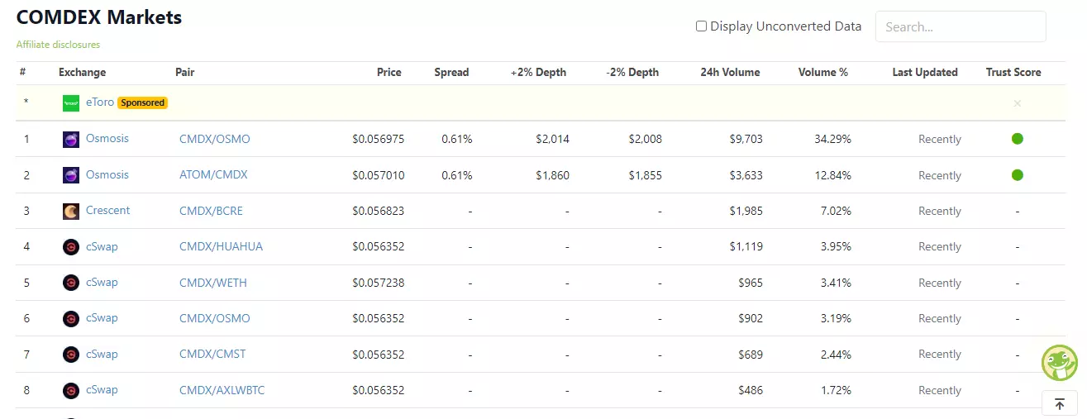Image resolution: width=1087 pixels, height=419 pixels.
Task: Open the CMDX/HUAHUA pair link
Action: coord(222,246)
